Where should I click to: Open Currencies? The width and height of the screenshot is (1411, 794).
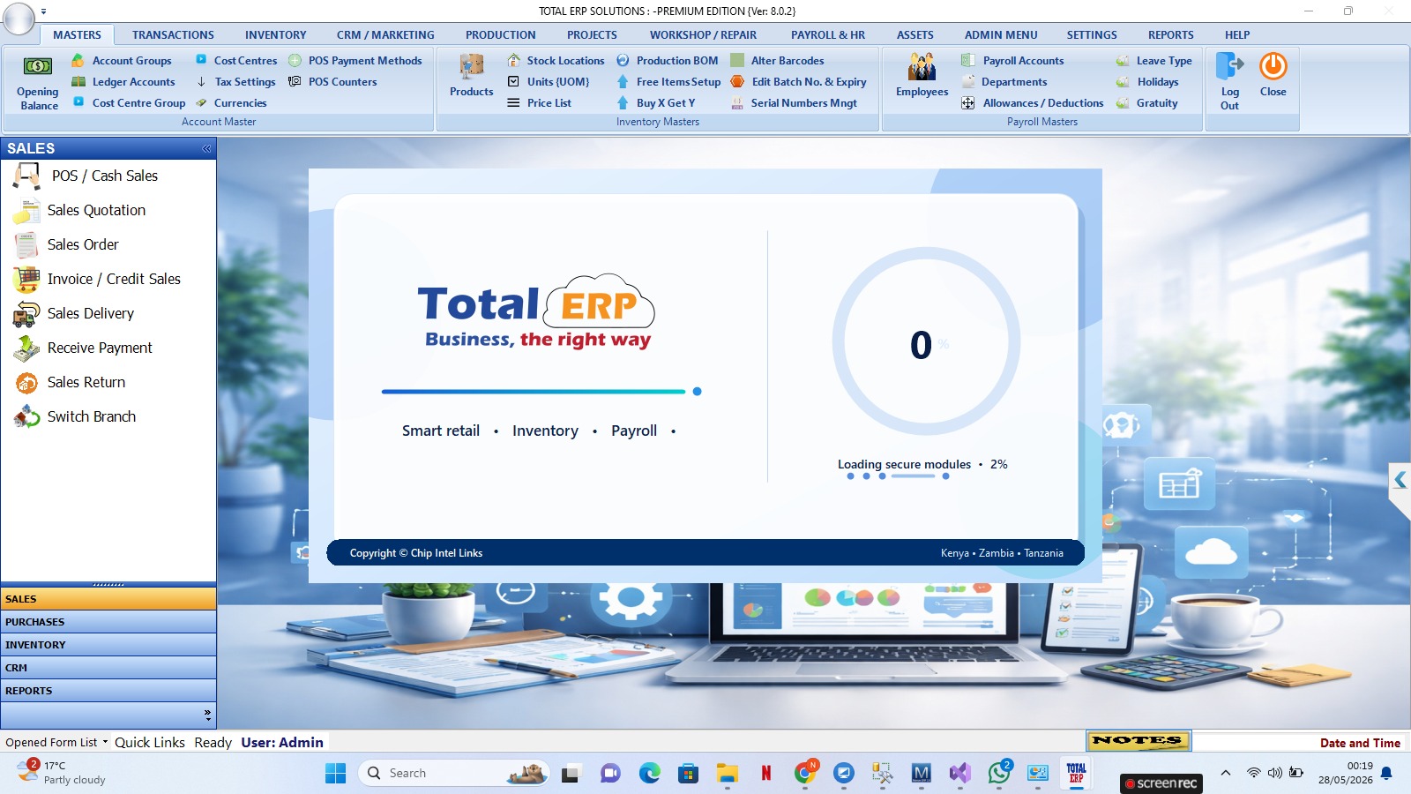tap(231, 103)
